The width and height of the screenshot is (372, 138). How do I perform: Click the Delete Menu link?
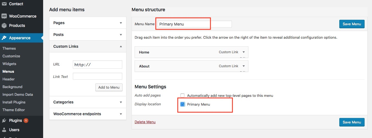pos(145,122)
